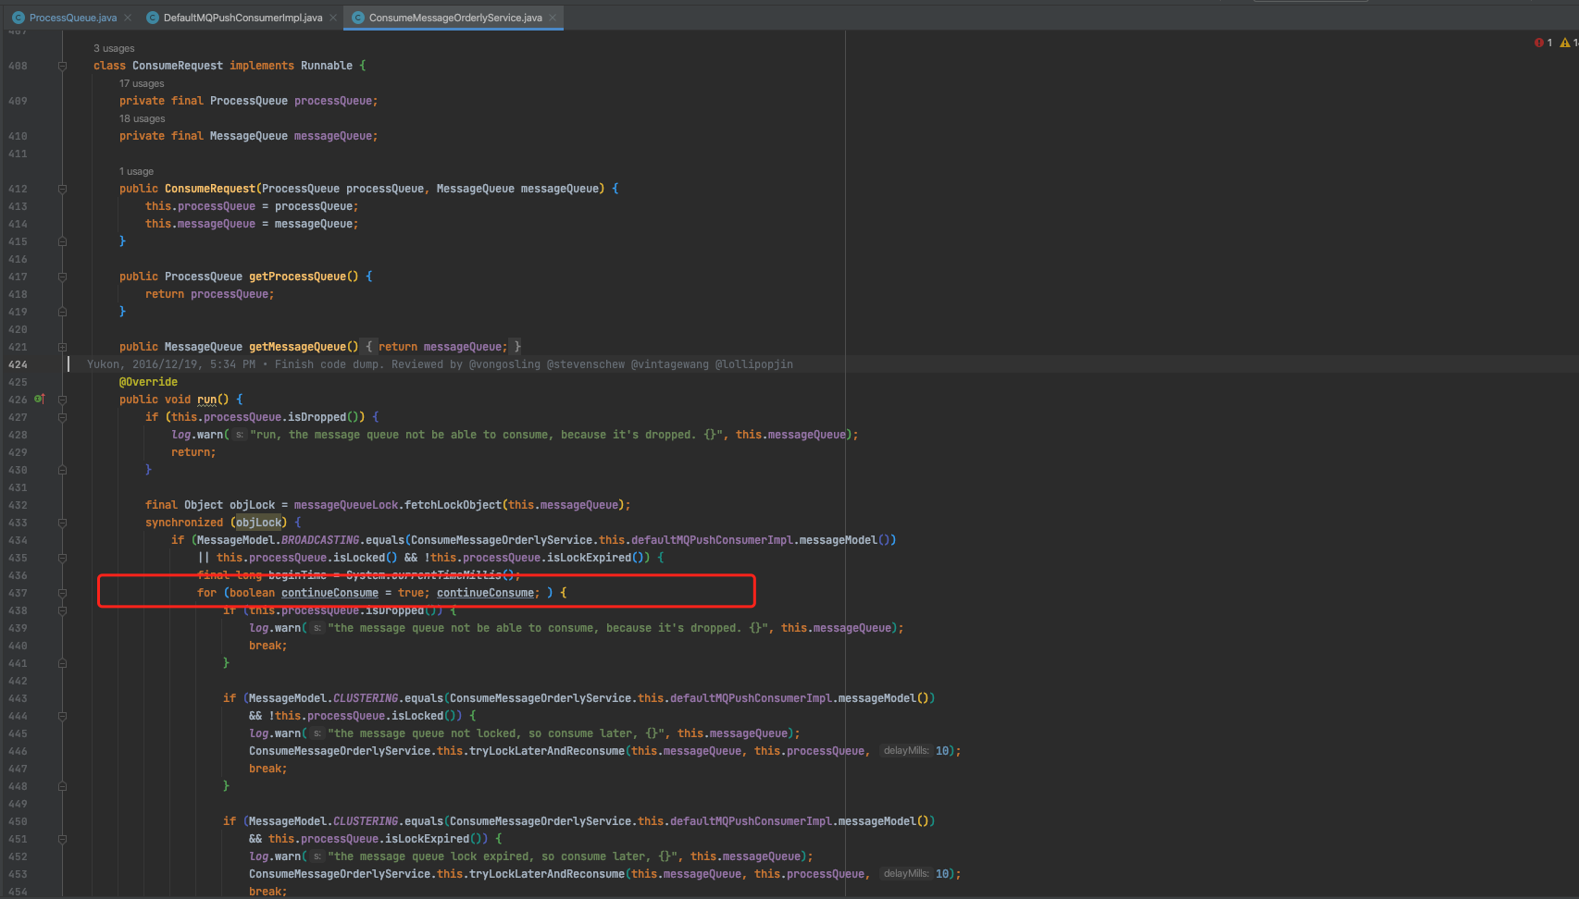Collapse the getProcessQueue method at line 417

[x=62, y=277]
